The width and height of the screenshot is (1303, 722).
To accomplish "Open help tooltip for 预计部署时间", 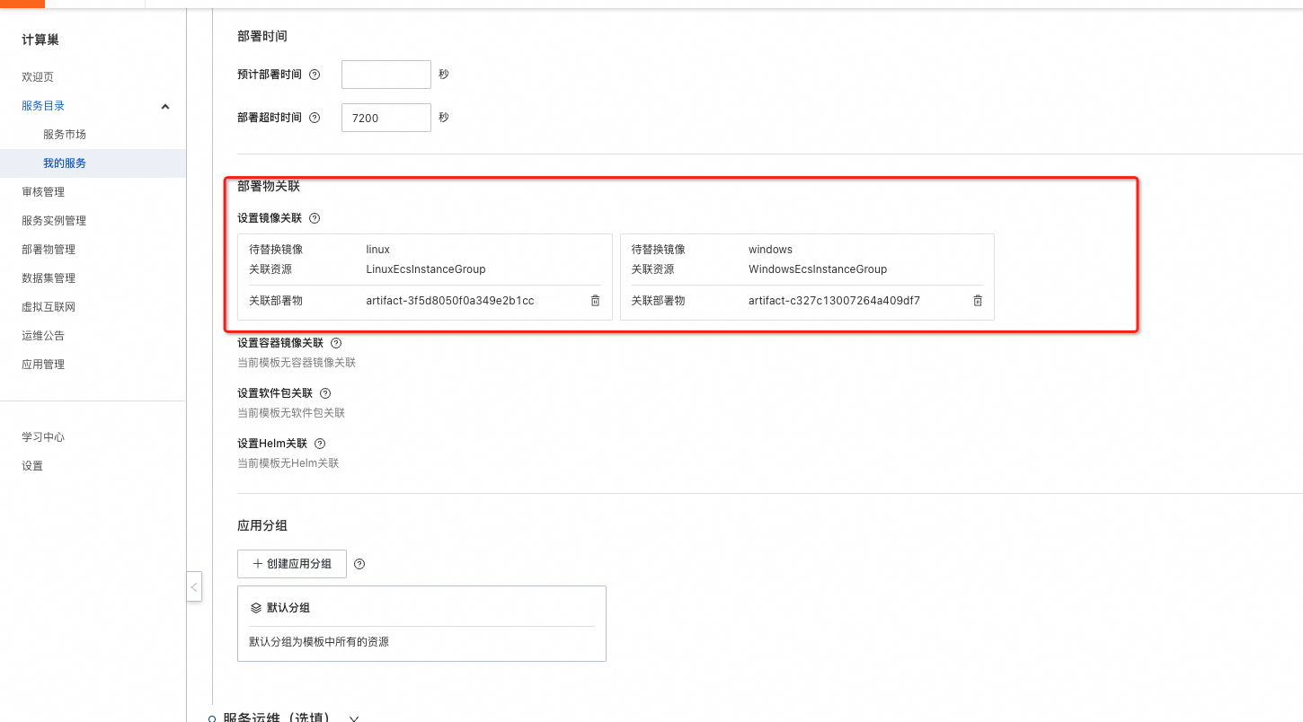I will (315, 75).
